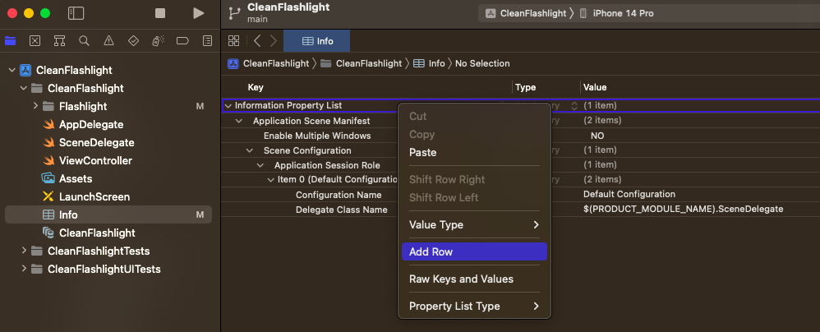Click the Default Configuration value
The height and width of the screenshot is (332, 820).
click(629, 195)
